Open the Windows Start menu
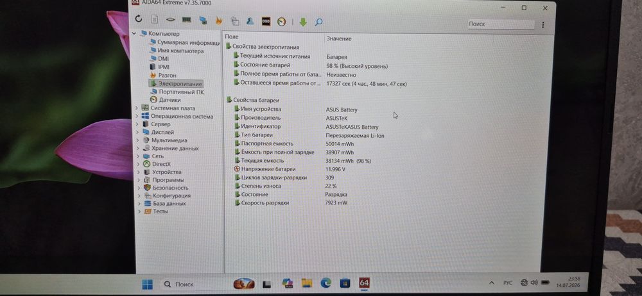 (x=148, y=284)
